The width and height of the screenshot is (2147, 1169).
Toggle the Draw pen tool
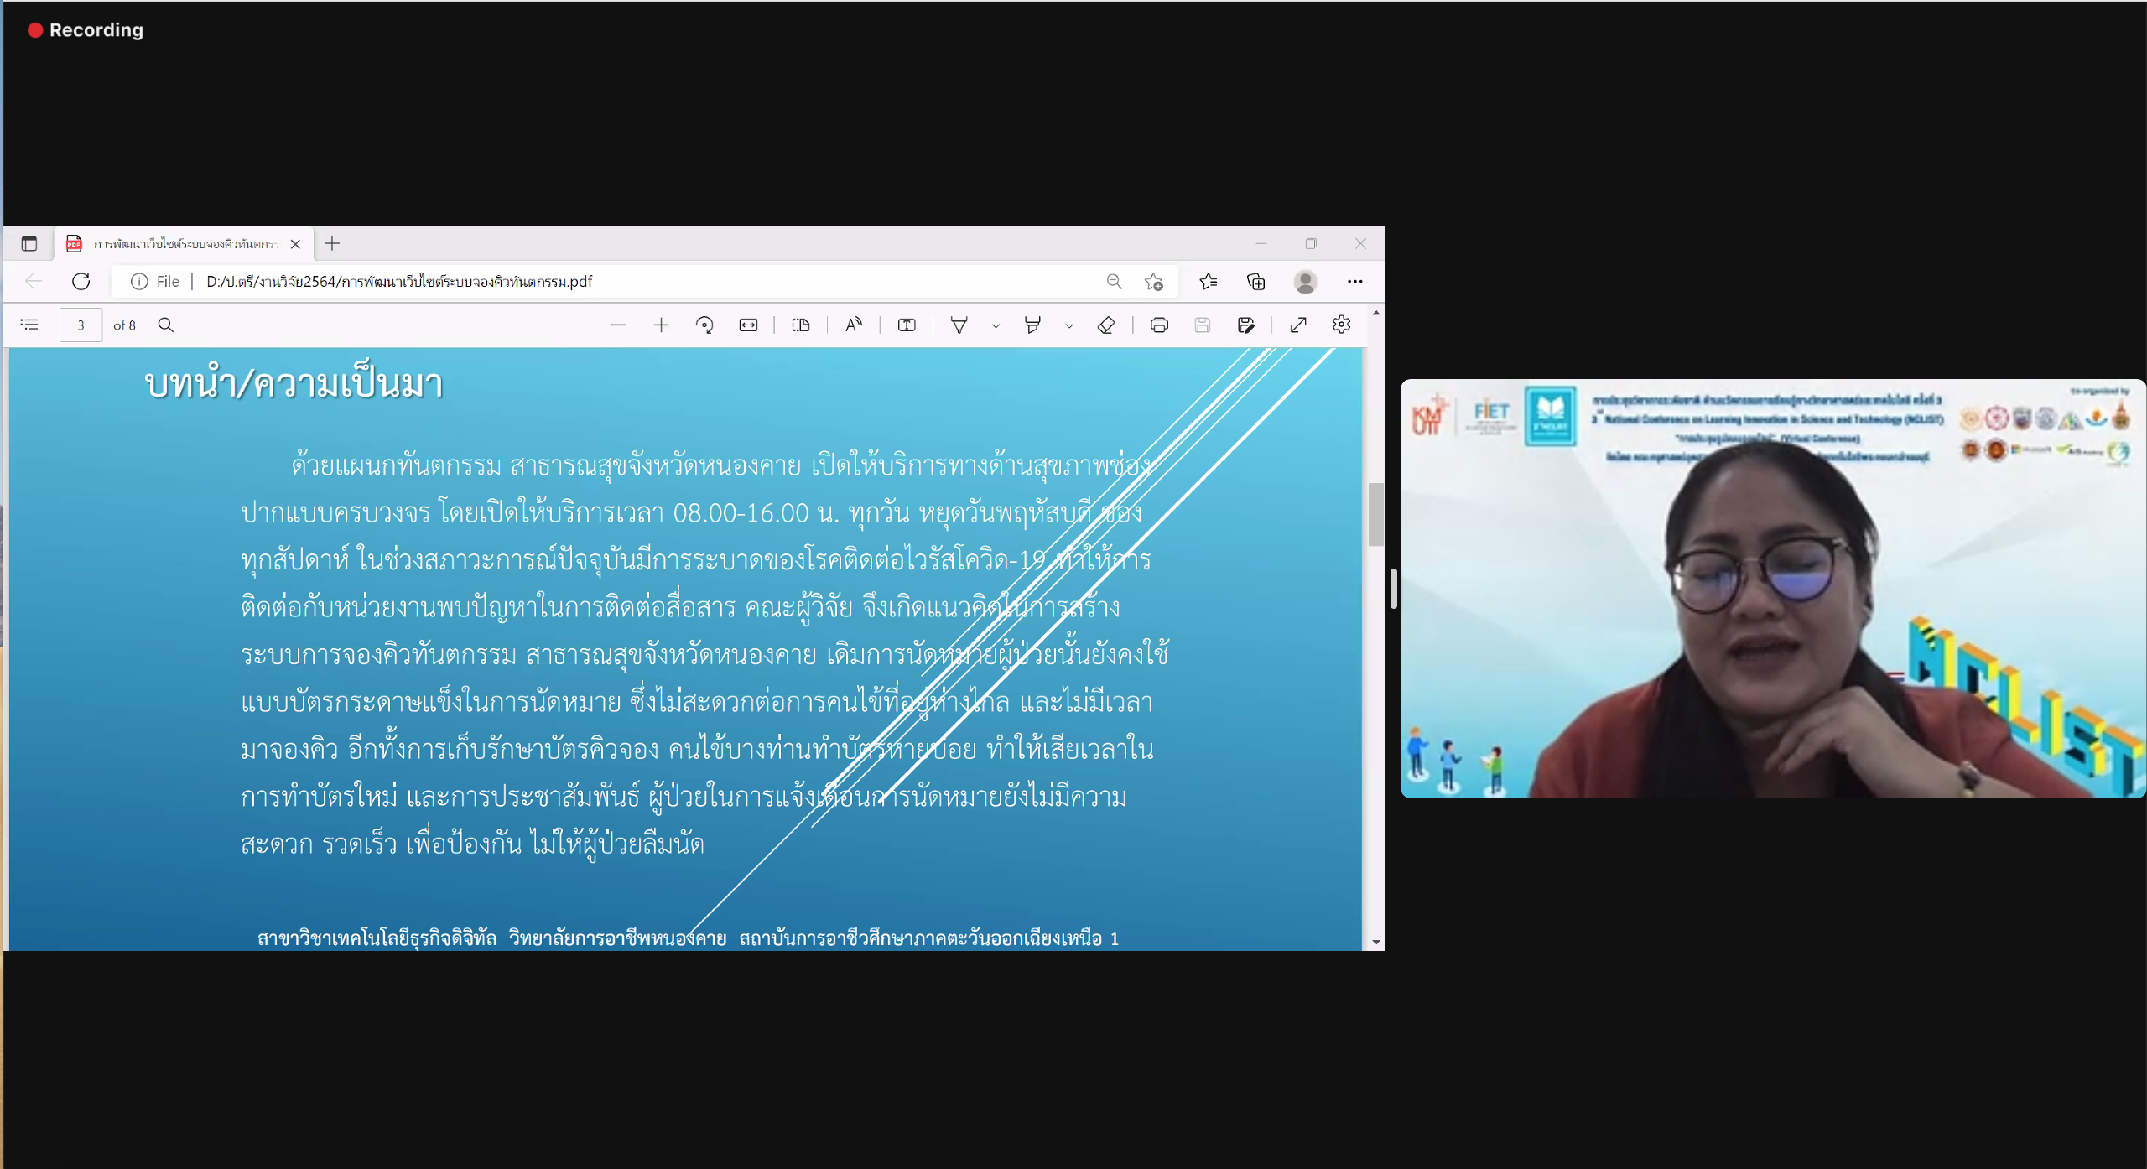[959, 325]
